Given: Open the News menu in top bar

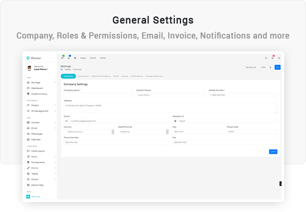Looking at the screenshot, I should click(103, 58).
